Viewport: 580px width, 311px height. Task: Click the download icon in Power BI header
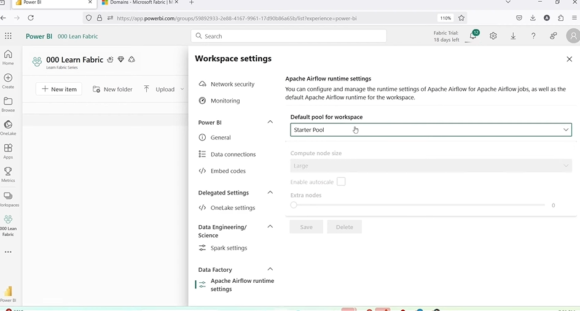coord(513,36)
